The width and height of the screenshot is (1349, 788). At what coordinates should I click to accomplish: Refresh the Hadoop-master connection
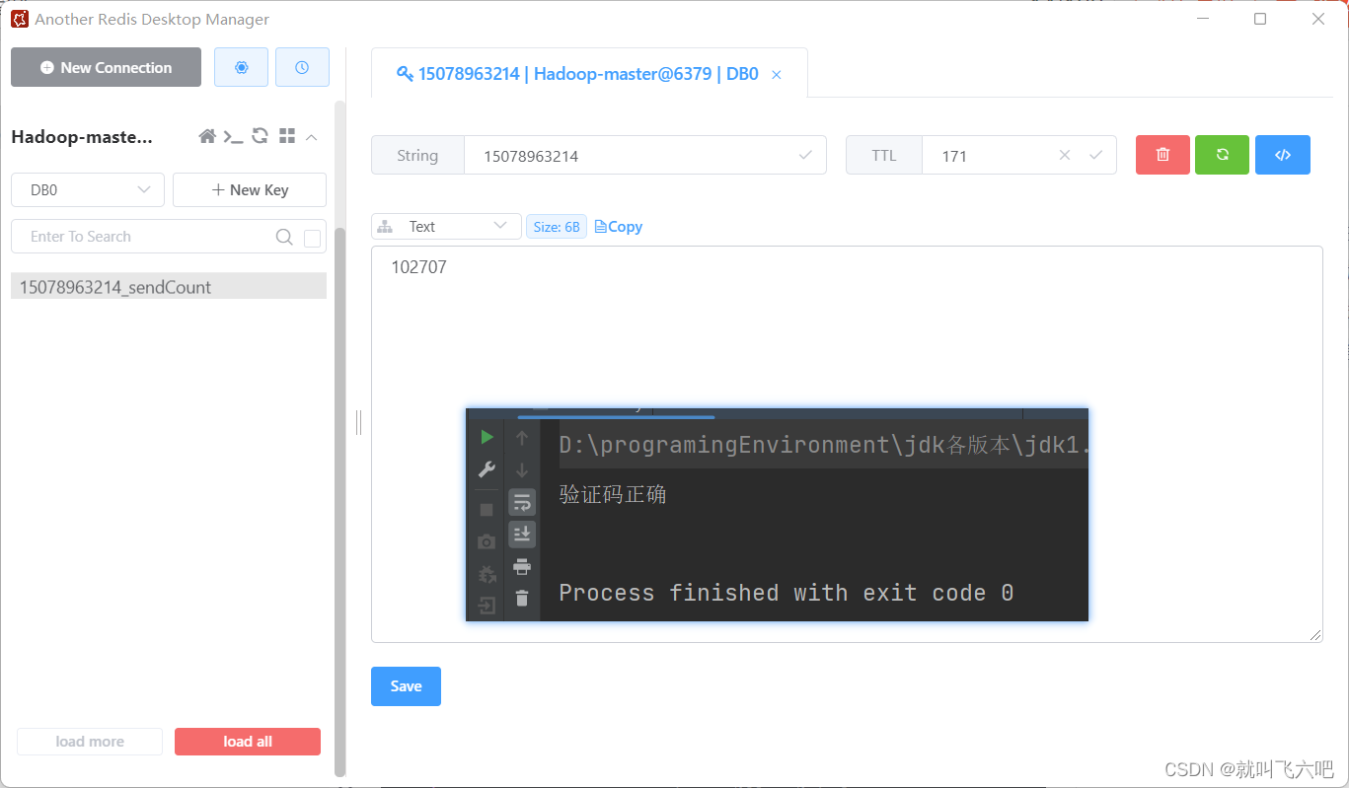point(261,136)
